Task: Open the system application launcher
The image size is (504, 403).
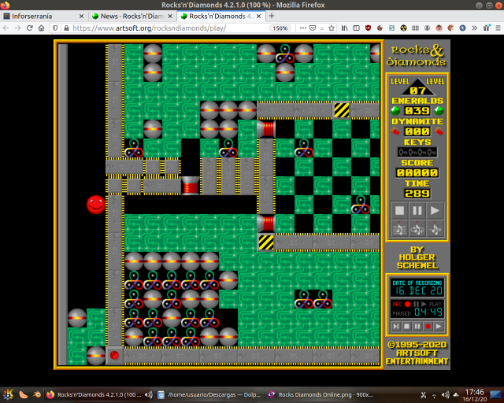Action: (x=8, y=394)
